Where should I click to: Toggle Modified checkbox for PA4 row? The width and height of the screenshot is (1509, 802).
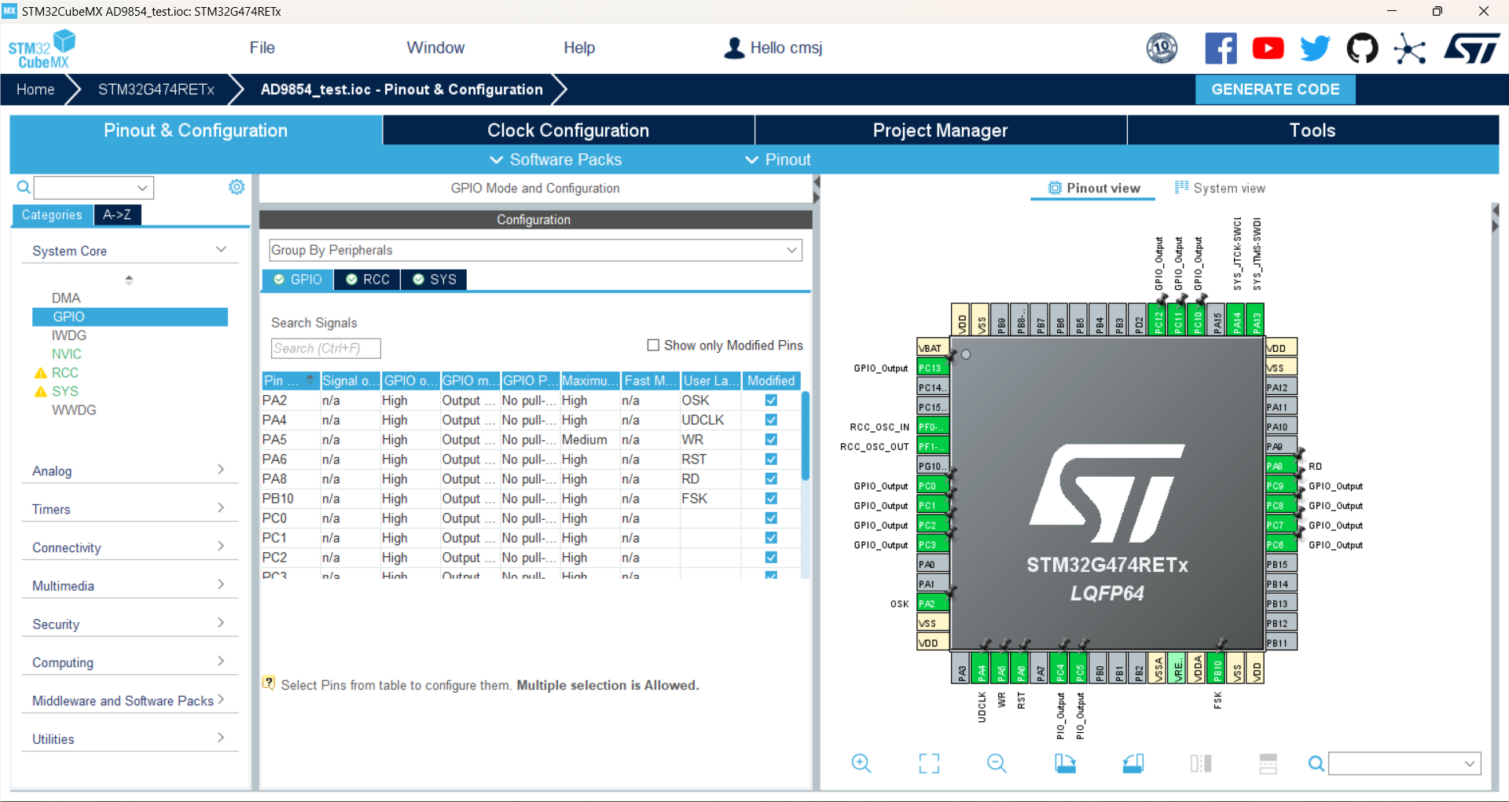(771, 419)
